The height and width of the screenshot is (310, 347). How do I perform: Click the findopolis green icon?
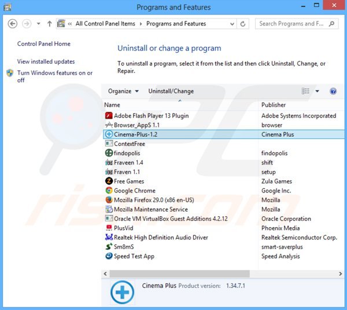109,153
